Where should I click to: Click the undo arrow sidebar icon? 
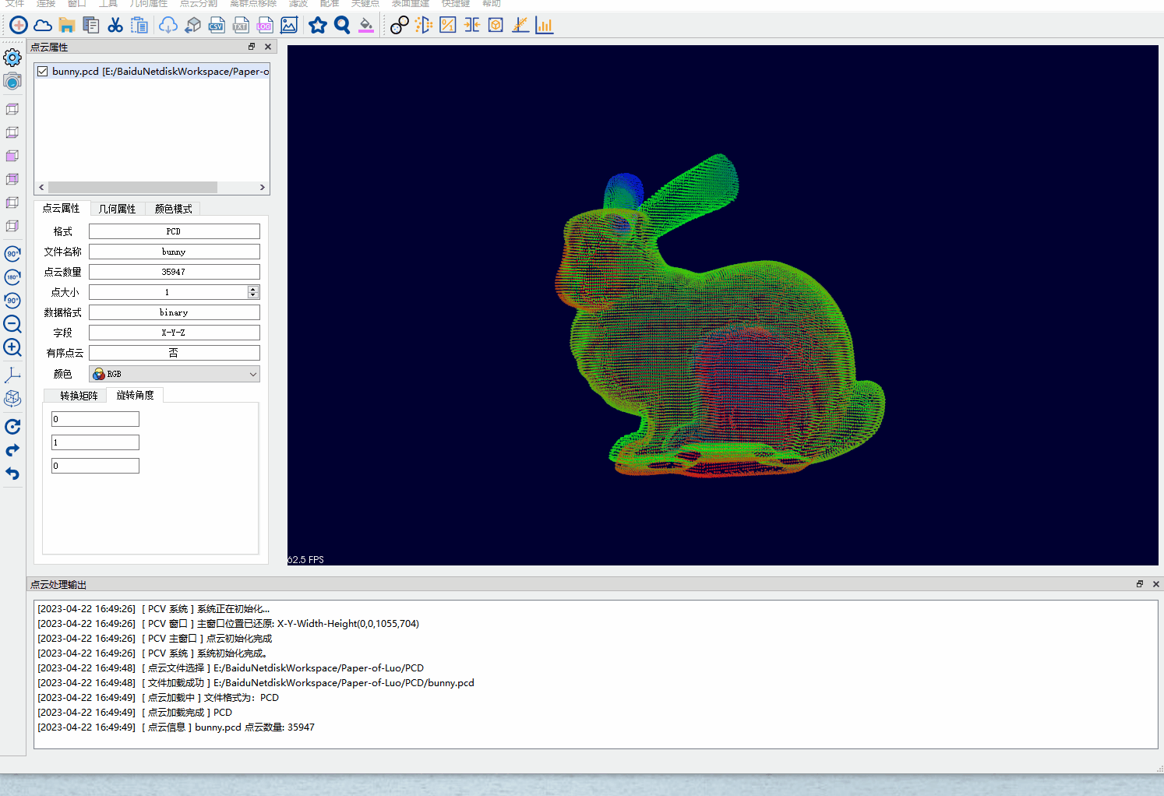point(12,474)
